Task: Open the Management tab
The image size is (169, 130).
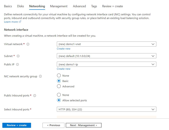Action: pos(59,6)
